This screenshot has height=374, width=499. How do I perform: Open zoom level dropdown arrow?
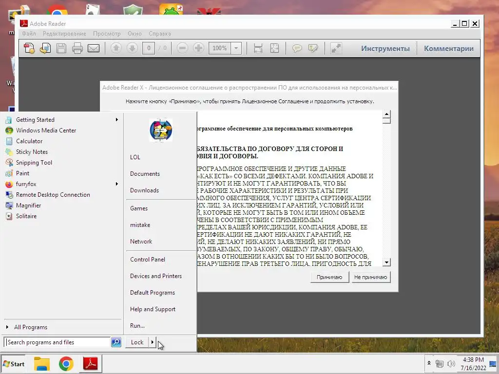coord(236,48)
